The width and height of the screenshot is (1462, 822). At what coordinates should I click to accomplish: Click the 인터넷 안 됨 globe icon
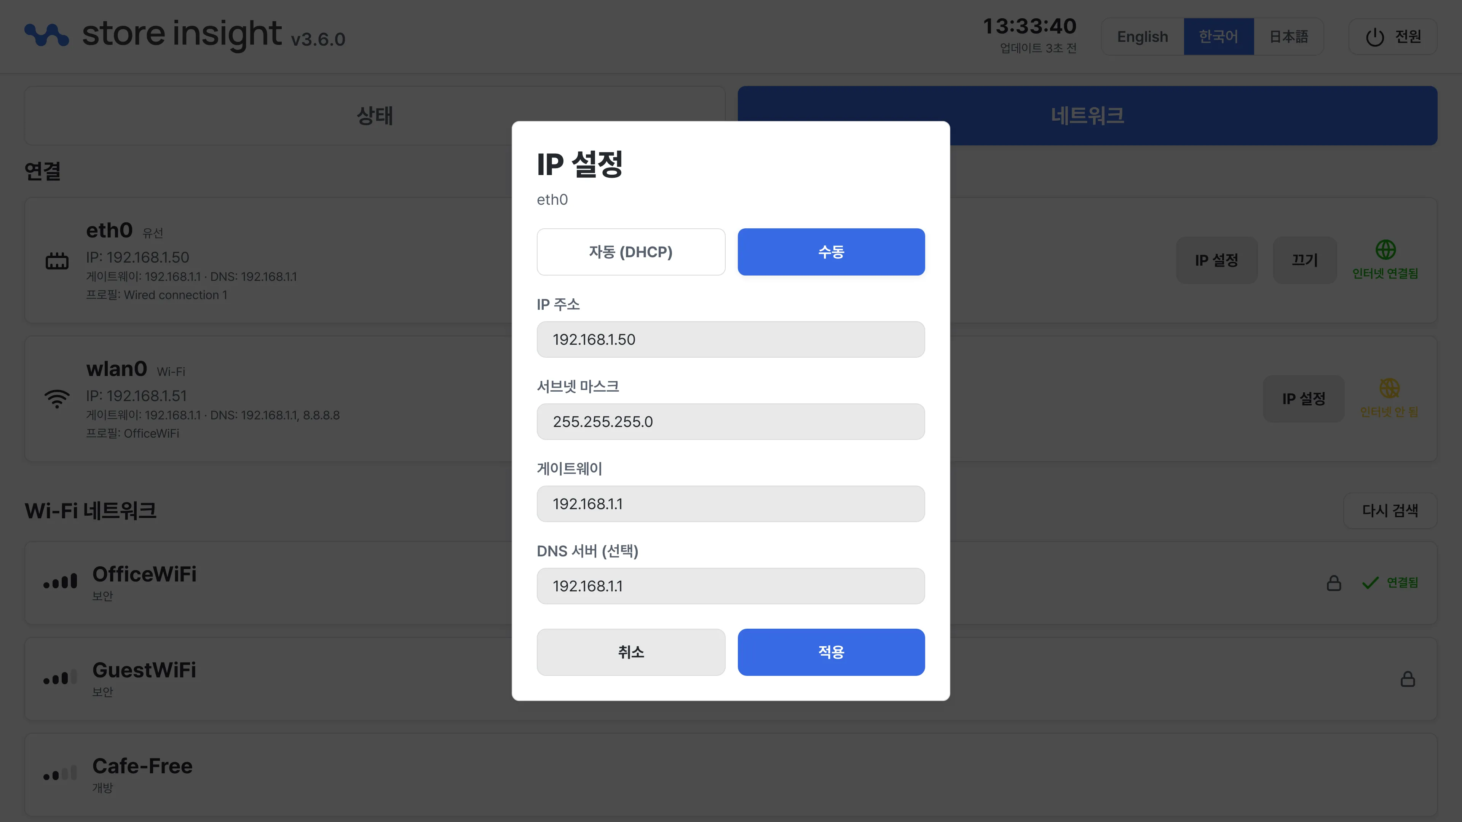click(x=1389, y=389)
